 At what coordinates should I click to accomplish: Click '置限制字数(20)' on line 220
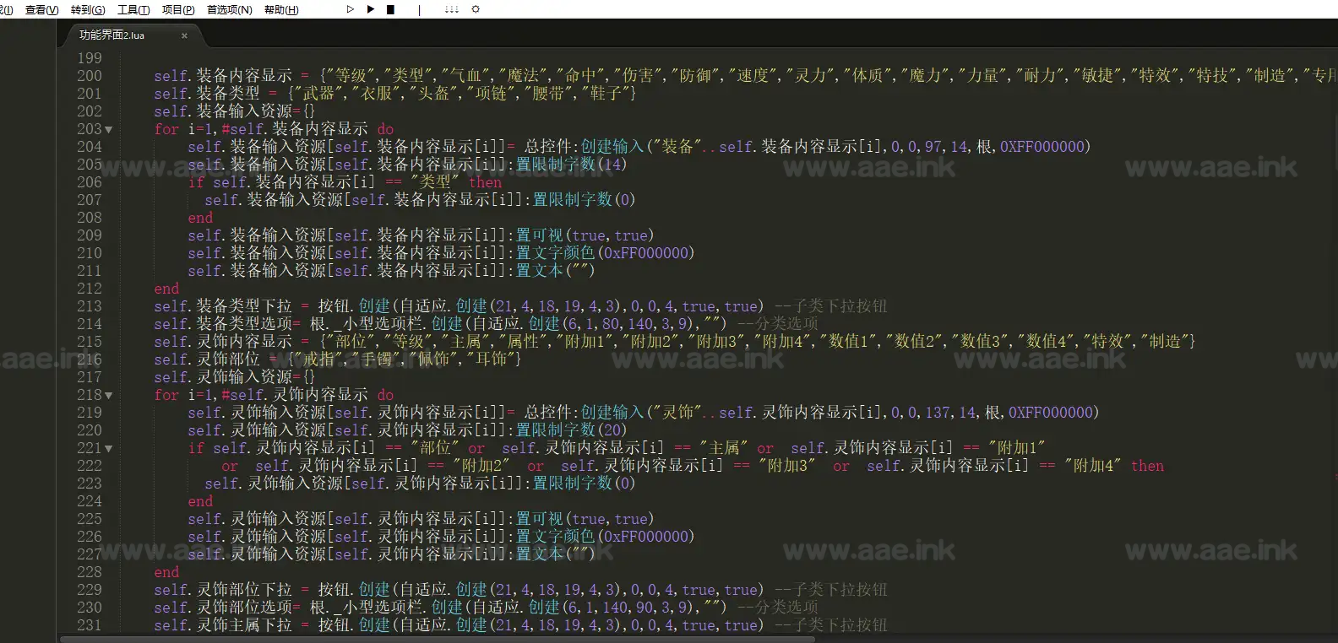(572, 430)
